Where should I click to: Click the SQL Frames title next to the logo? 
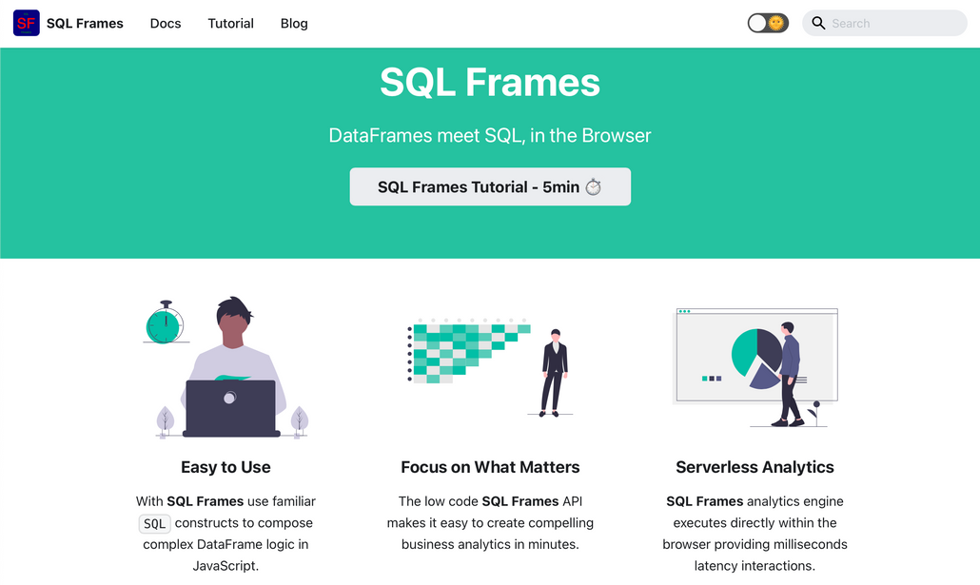pyautogui.click(x=85, y=23)
